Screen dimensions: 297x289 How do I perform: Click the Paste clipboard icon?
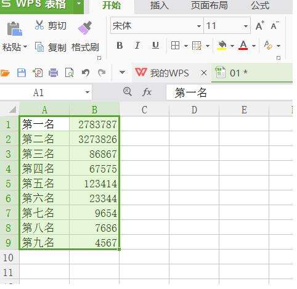15,28
